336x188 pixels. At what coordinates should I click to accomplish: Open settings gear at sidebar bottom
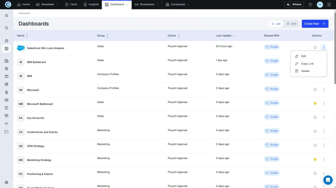pyautogui.click(x=7, y=182)
